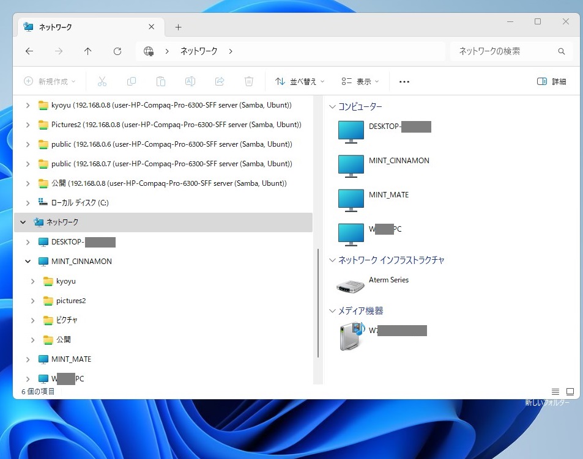Open the MINT_MATE computer in right pane
The image size is (583, 459).
(x=351, y=200)
